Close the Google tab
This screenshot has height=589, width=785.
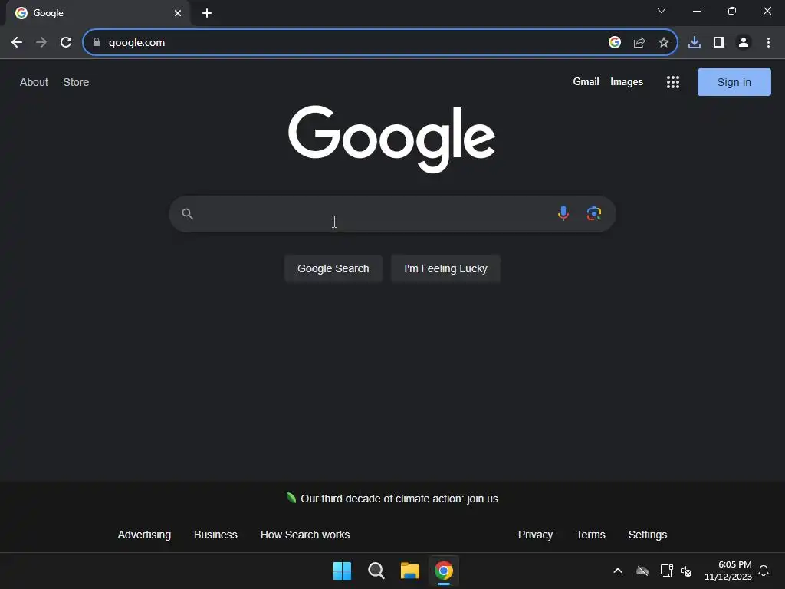pyautogui.click(x=178, y=13)
